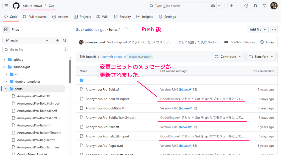Navigate to addons breadcrumb
281x155 pixels.
[x=91, y=30]
